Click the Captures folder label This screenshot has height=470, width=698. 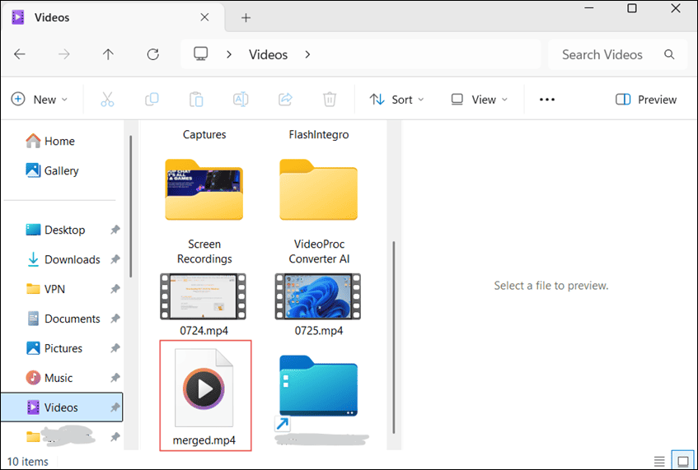point(204,134)
